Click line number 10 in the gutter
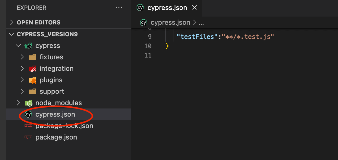Viewport: 338px width, 160px height. [x=148, y=46]
